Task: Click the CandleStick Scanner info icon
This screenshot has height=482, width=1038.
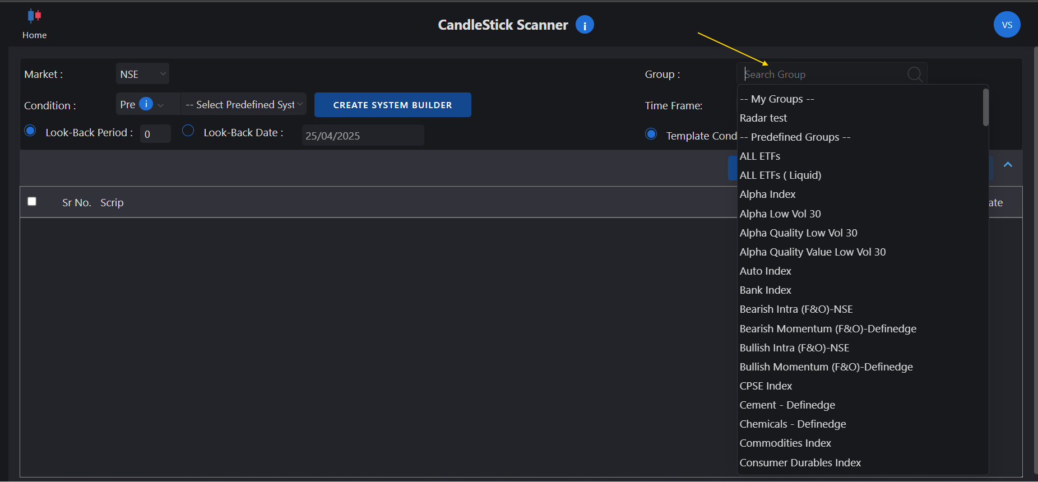Action: tap(585, 25)
